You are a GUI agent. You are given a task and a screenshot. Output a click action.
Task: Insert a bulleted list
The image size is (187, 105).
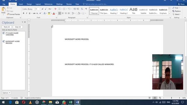pos(60,9)
